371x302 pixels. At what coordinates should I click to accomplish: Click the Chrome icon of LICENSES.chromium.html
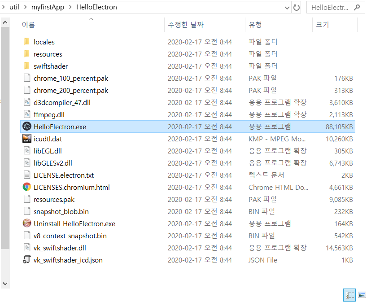(27, 187)
